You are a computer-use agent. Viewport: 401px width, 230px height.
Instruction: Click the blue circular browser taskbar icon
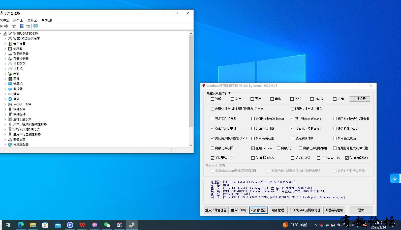tap(70, 225)
